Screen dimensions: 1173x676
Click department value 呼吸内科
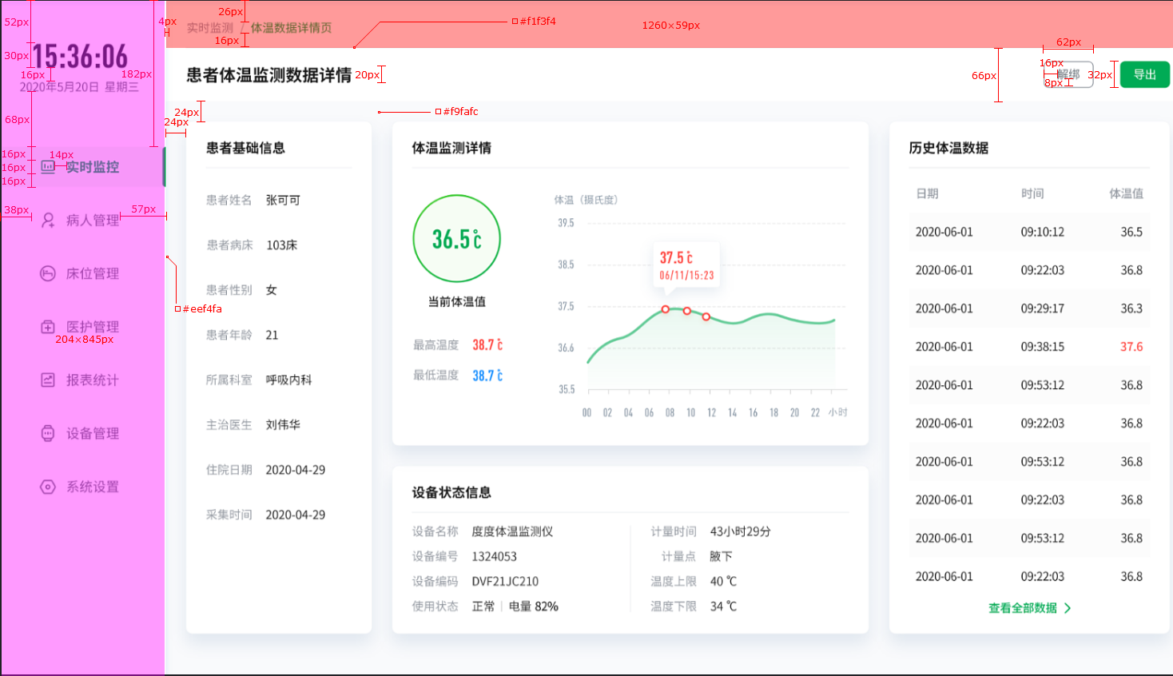click(x=288, y=380)
